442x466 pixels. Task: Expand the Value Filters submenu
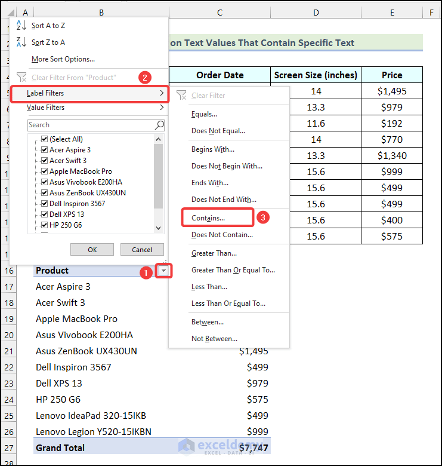89,108
